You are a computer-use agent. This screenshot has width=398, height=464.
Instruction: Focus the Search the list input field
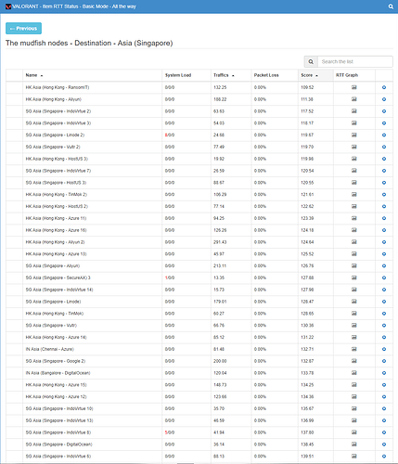click(x=355, y=61)
